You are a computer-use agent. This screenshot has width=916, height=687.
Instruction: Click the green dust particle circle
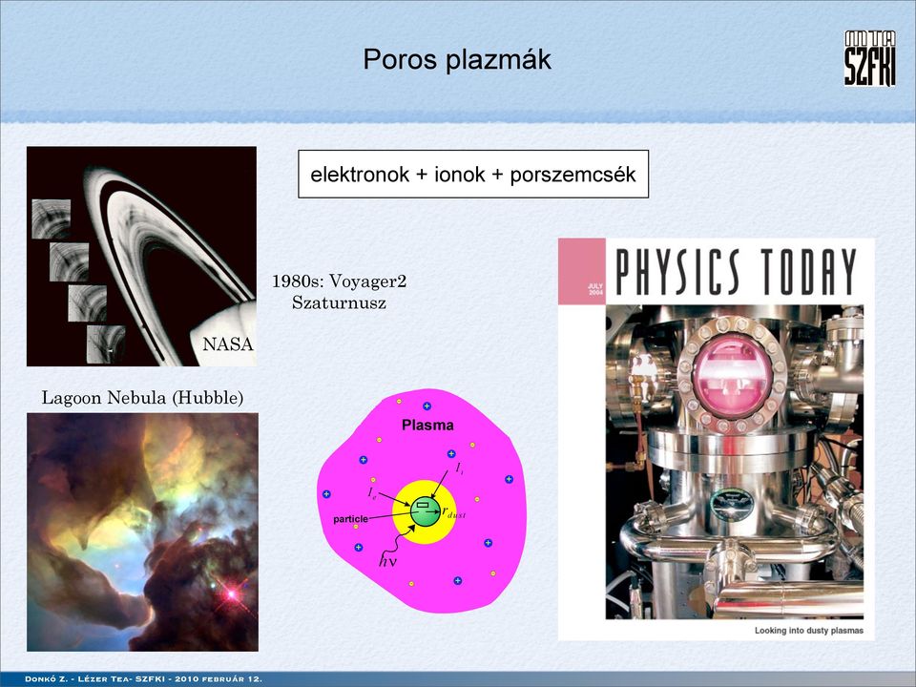click(x=426, y=511)
